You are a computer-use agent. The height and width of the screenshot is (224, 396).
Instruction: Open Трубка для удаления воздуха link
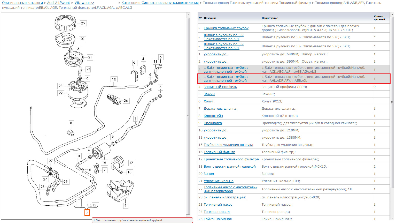point(228,145)
